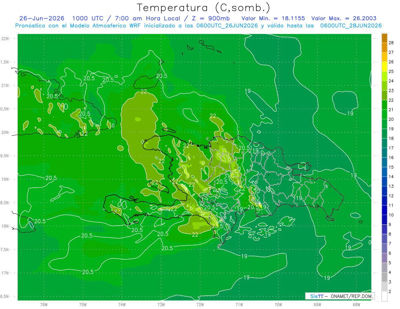
Task: Click the "Valor Min. = 18.1155" readout
Action: 273,18
